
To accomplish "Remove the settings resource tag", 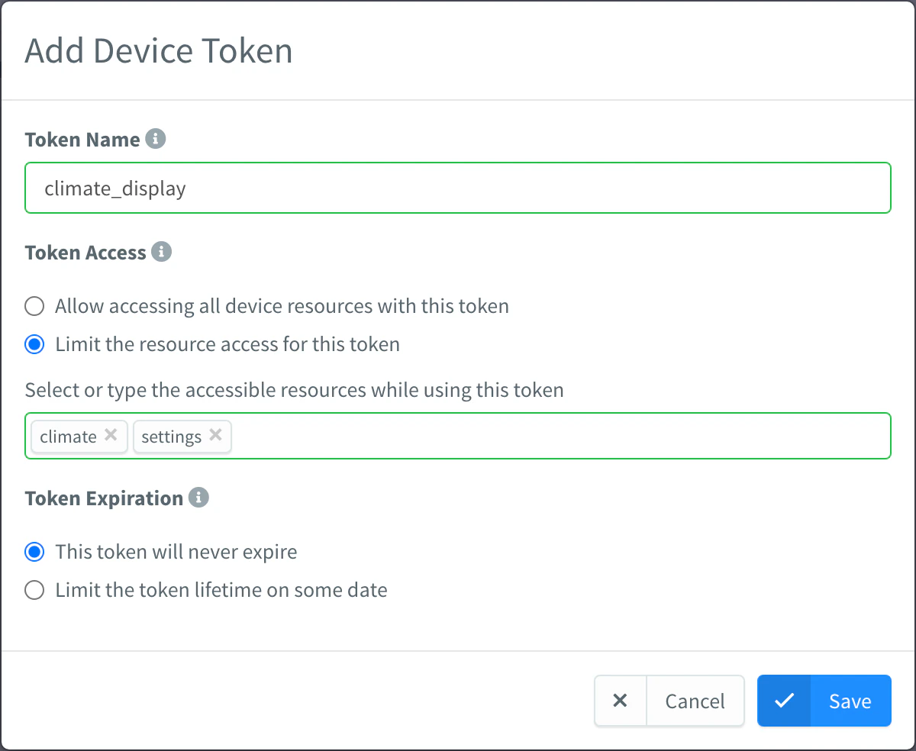I will (215, 435).
